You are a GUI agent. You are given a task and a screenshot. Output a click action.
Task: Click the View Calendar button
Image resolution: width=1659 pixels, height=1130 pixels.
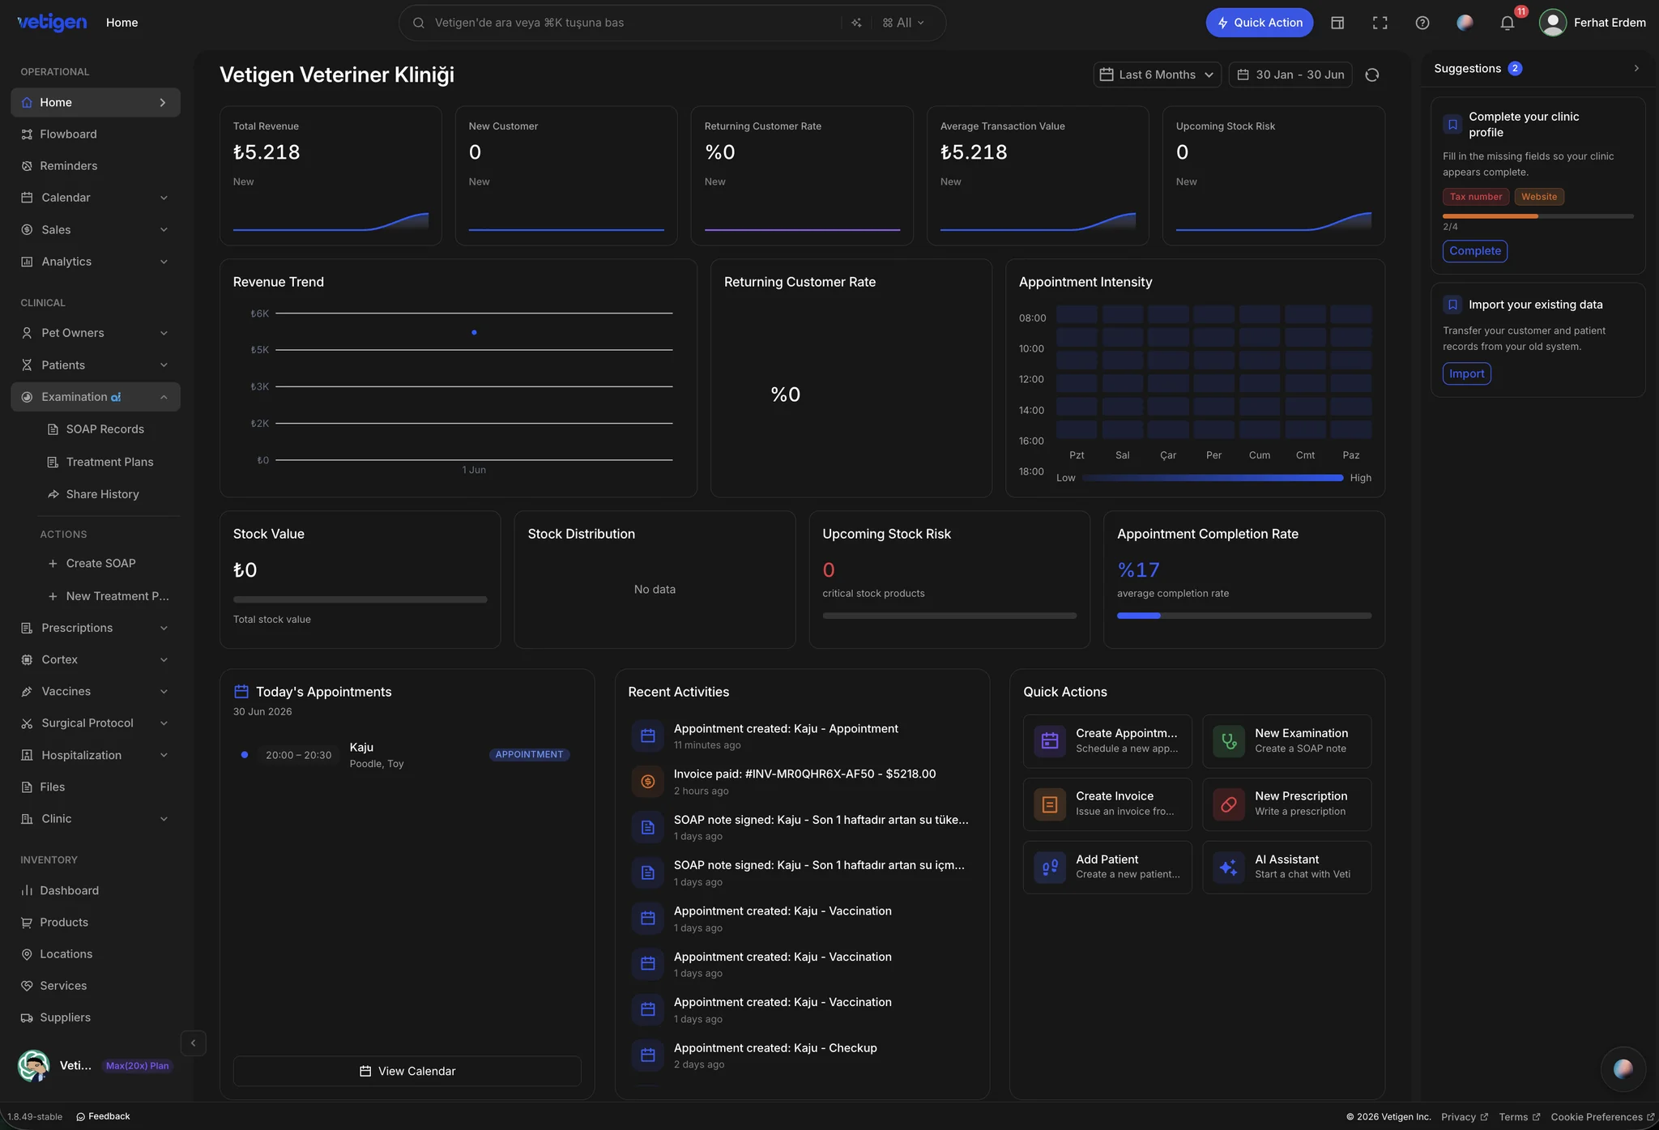[407, 1071]
